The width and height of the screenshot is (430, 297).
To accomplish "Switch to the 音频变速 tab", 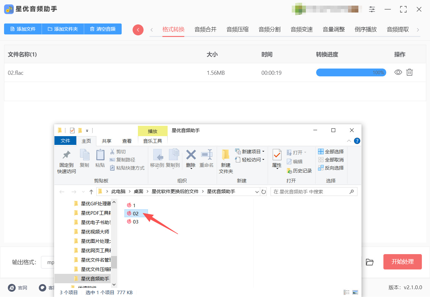I will (302, 29).
